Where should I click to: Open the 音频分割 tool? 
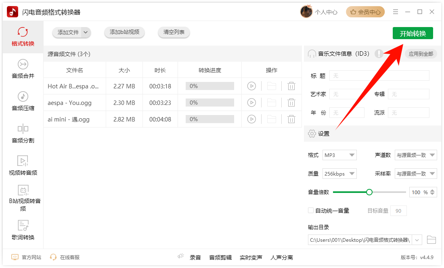click(x=23, y=133)
